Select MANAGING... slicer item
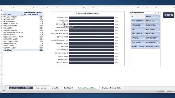175x98 pixels. (152, 34)
